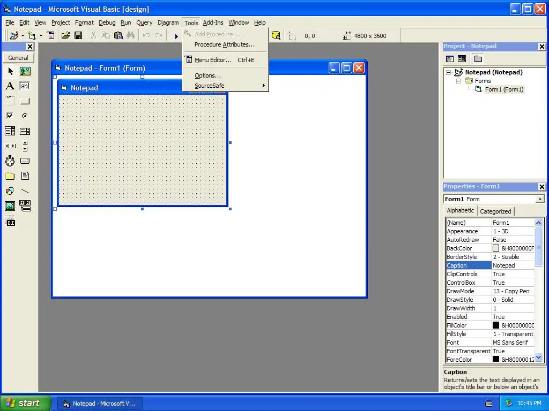Click View Object in Project panel

pyautogui.click(x=462, y=59)
